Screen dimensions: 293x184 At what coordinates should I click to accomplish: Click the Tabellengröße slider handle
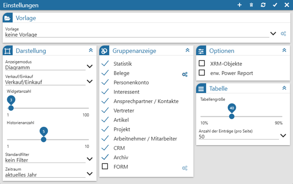[232, 116]
